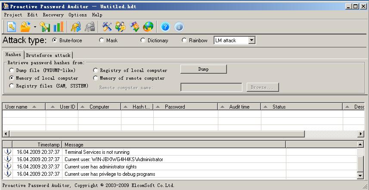Select Dictionary attack type
Image resolution: width=369 pixels, height=190 pixels.
(154, 40)
